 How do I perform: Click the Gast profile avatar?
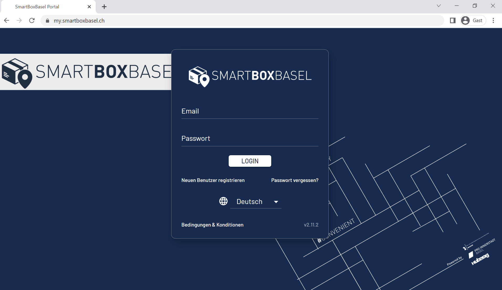pyautogui.click(x=466, y=20)
